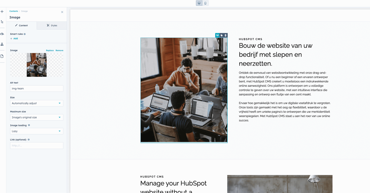370x193 pixels.
Task: Switch to the Styles tab
Action: 52,25
